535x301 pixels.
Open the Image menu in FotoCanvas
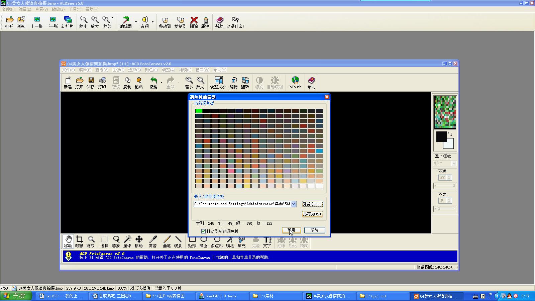(x=118, y=70)
